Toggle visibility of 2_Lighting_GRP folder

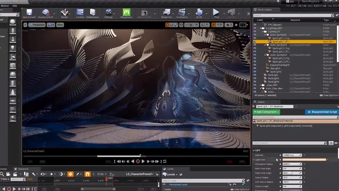(255, 28)
